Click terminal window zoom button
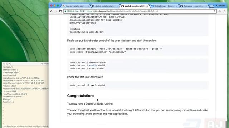The height and width of the screenshot is (128, 229). pos(10,64)
